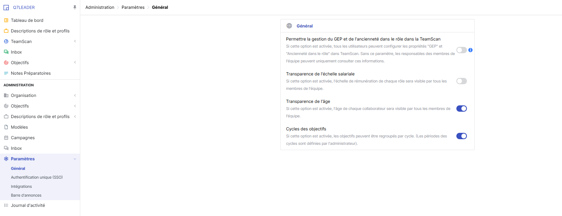Click the Journal d'activité list icon
Viewport: 562px width, 216px height.
pos(6,205)
